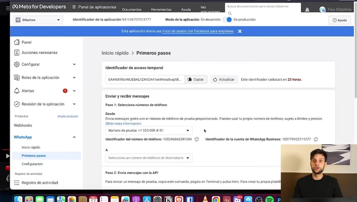Click the Ayuda button at top right

(340, 20)
